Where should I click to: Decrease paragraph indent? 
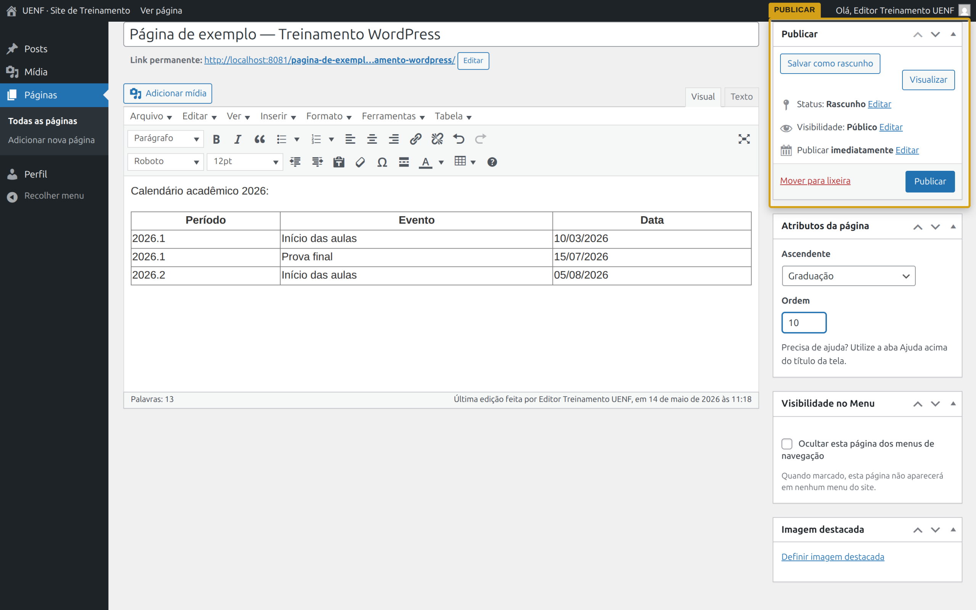point(295,162)
